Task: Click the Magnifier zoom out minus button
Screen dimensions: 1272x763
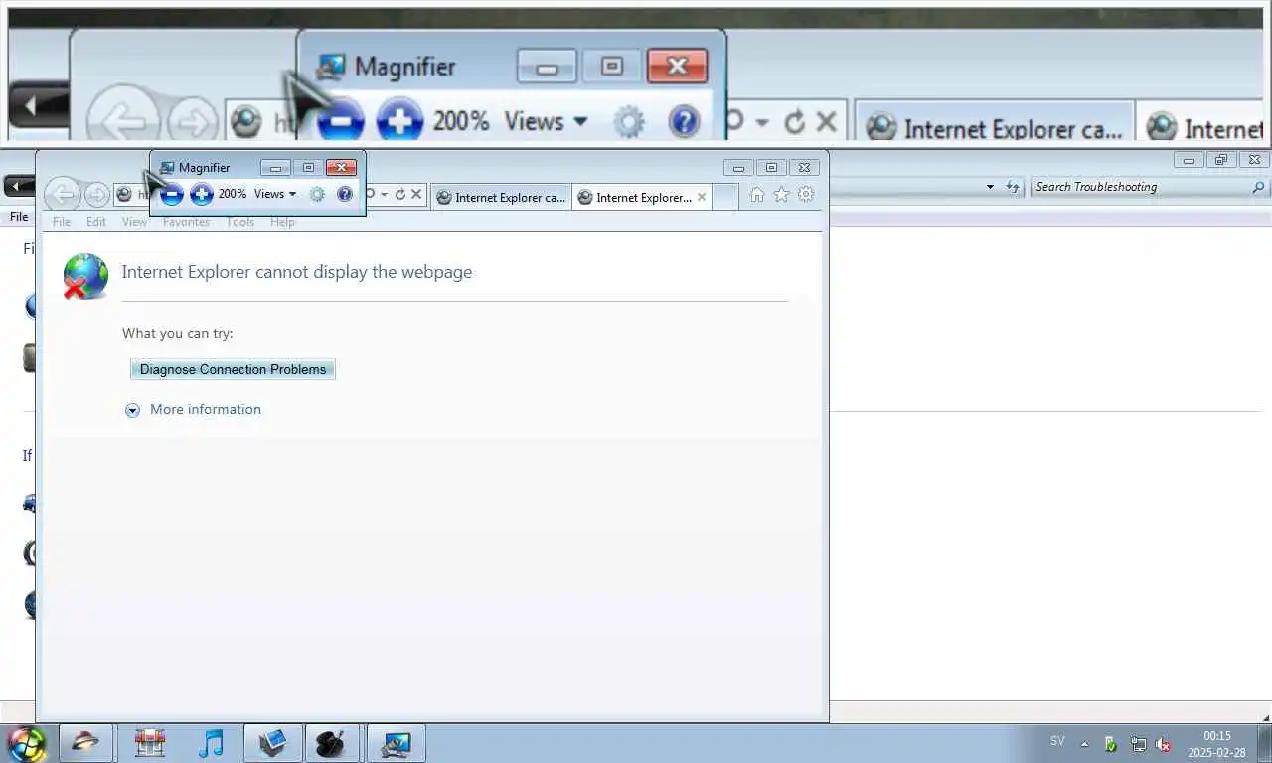Action: tap(172, 195)
